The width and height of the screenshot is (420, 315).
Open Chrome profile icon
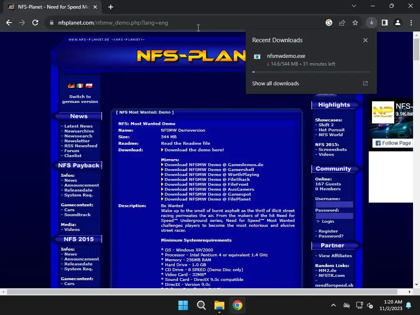tap(398, 23)
